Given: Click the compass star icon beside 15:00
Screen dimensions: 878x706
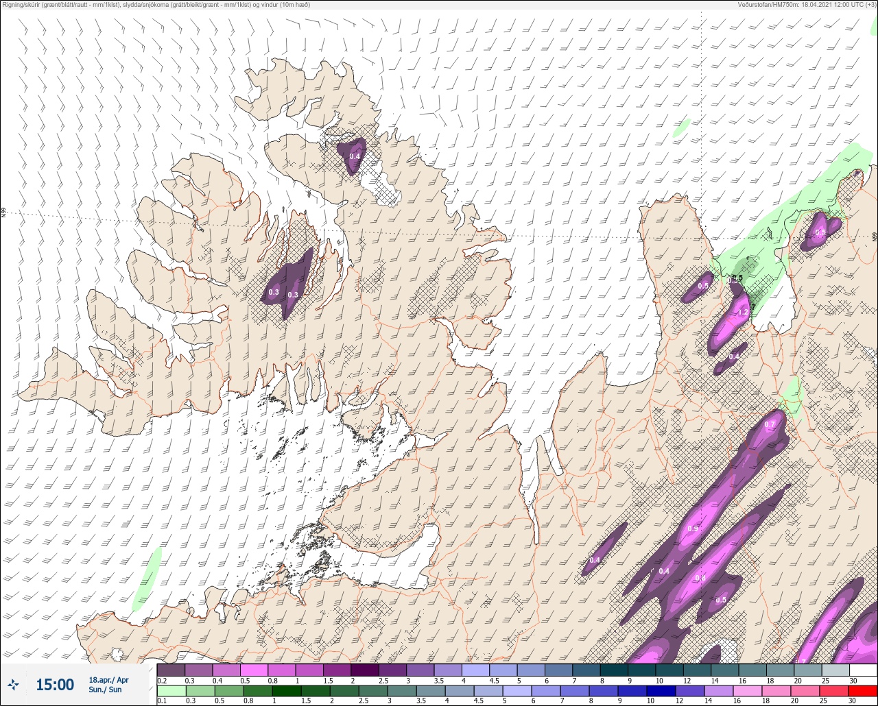Looking at the screenshot, I should coord(14,684).
